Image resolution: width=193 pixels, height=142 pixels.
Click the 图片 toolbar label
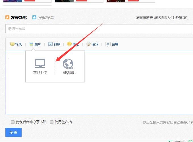click(x=38, y=44)
